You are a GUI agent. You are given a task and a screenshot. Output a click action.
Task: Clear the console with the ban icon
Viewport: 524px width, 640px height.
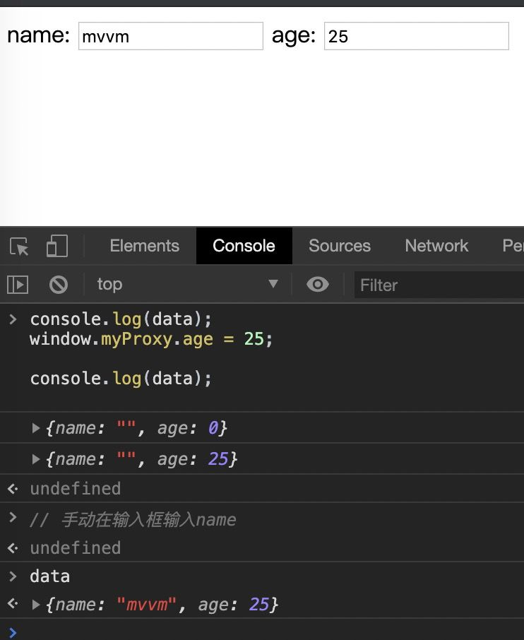pyautogui.click(x=59, y=285)
